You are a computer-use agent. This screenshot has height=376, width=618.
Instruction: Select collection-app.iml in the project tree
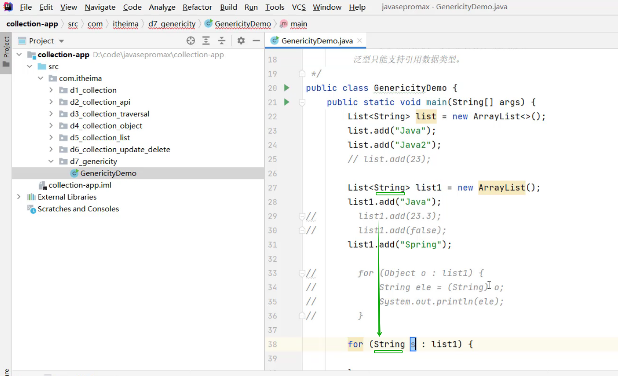80,185
